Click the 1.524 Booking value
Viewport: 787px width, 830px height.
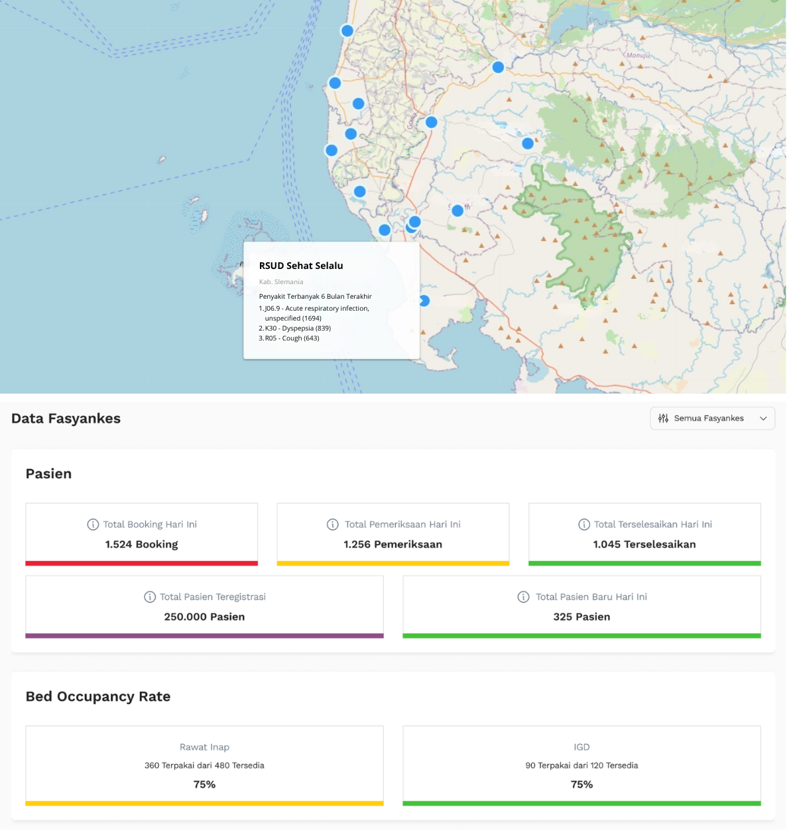(x=142, y=545)
